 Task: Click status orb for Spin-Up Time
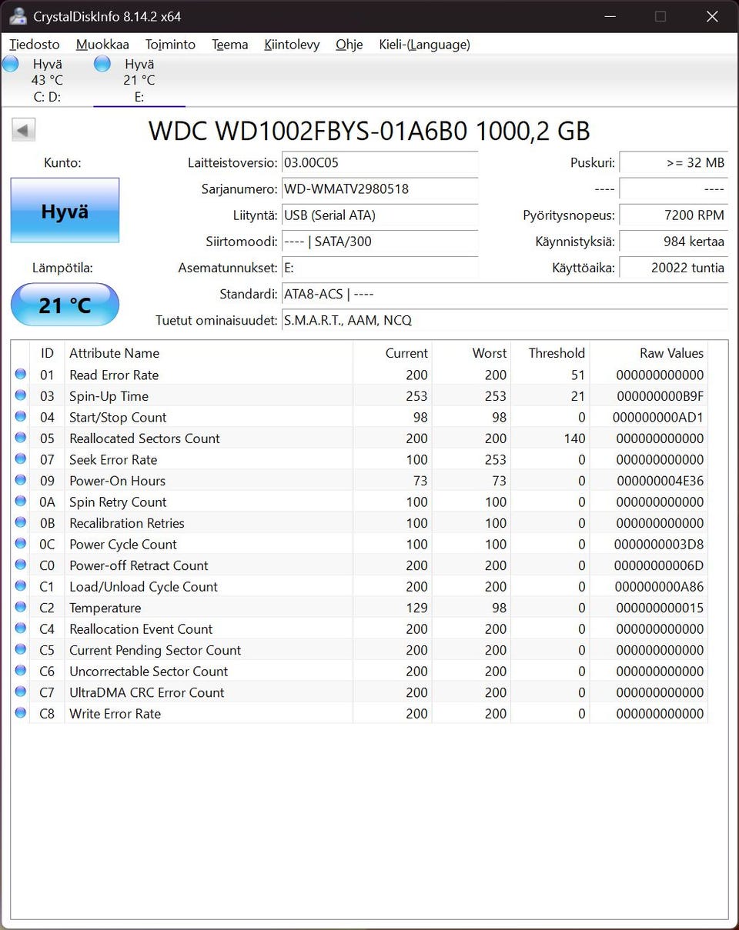[x=20, y=396]
